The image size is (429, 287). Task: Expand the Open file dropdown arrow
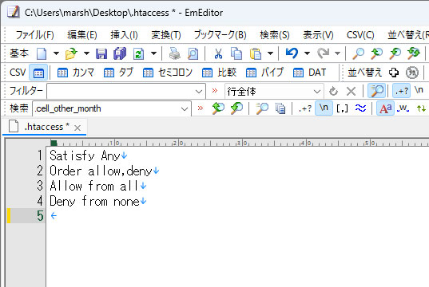pos(86,53)
